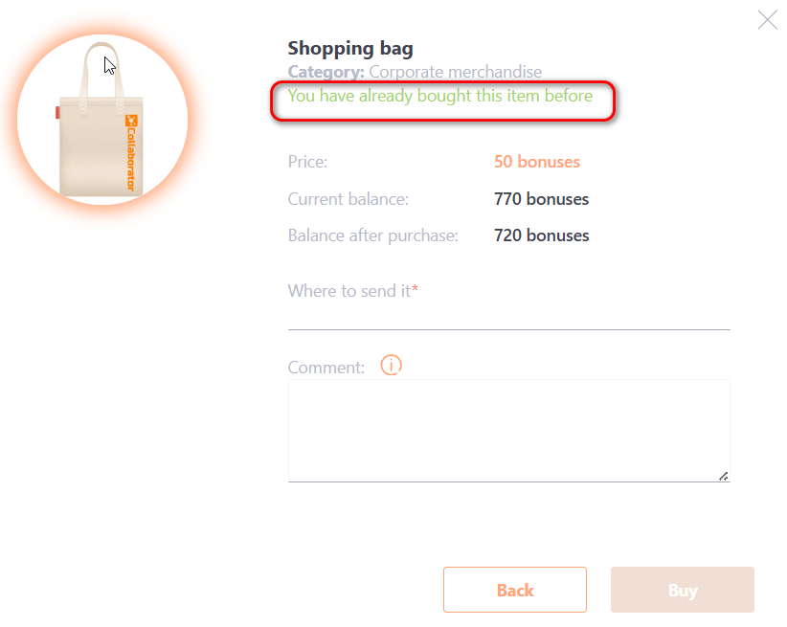Click the comment info icon
The height and width of the screenshot is (627, 787).
[391, 365]
